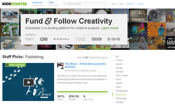Select the Food category

point(118,79)
